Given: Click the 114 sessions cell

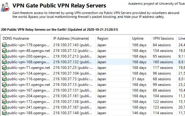Looking at the screenshot, I should tap(163, 113).
